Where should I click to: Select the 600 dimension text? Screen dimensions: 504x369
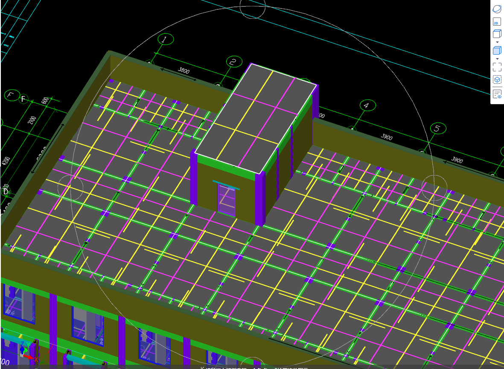point(45,101)
